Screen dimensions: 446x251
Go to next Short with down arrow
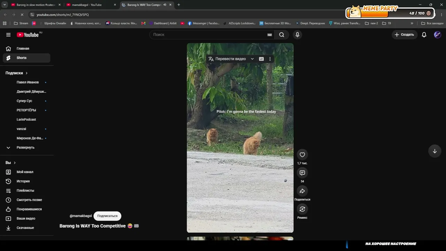[435, 151]
